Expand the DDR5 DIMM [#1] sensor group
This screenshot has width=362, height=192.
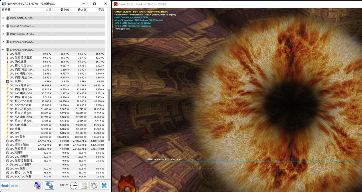coord(3,18)
